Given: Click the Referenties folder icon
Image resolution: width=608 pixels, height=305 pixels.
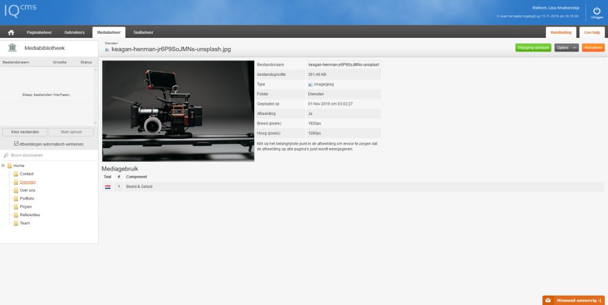Looking at the screenshot, I should coord(16,215).
